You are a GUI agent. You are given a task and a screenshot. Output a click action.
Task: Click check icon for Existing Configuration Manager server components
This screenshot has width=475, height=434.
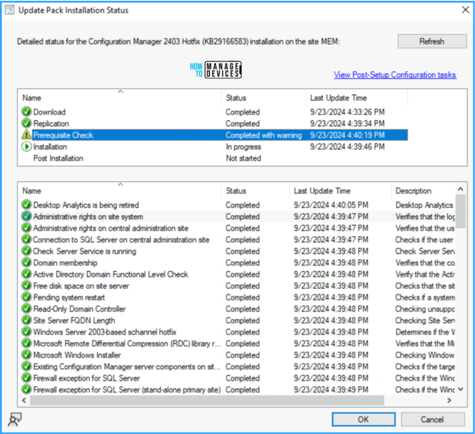26,366
